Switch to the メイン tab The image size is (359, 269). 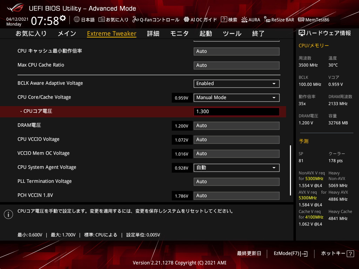(x=67, y=34)
